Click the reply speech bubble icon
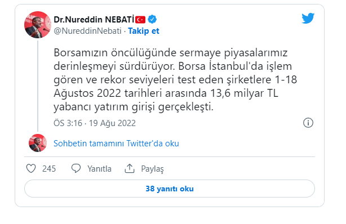 click(x=76, y=168)
